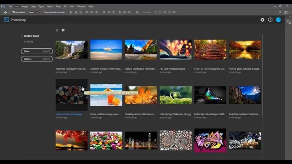
Task: Open the Image menu
Action: point(24,6)
